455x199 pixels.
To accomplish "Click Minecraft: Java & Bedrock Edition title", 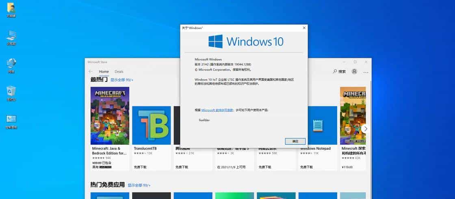I will tap(109, 151).
